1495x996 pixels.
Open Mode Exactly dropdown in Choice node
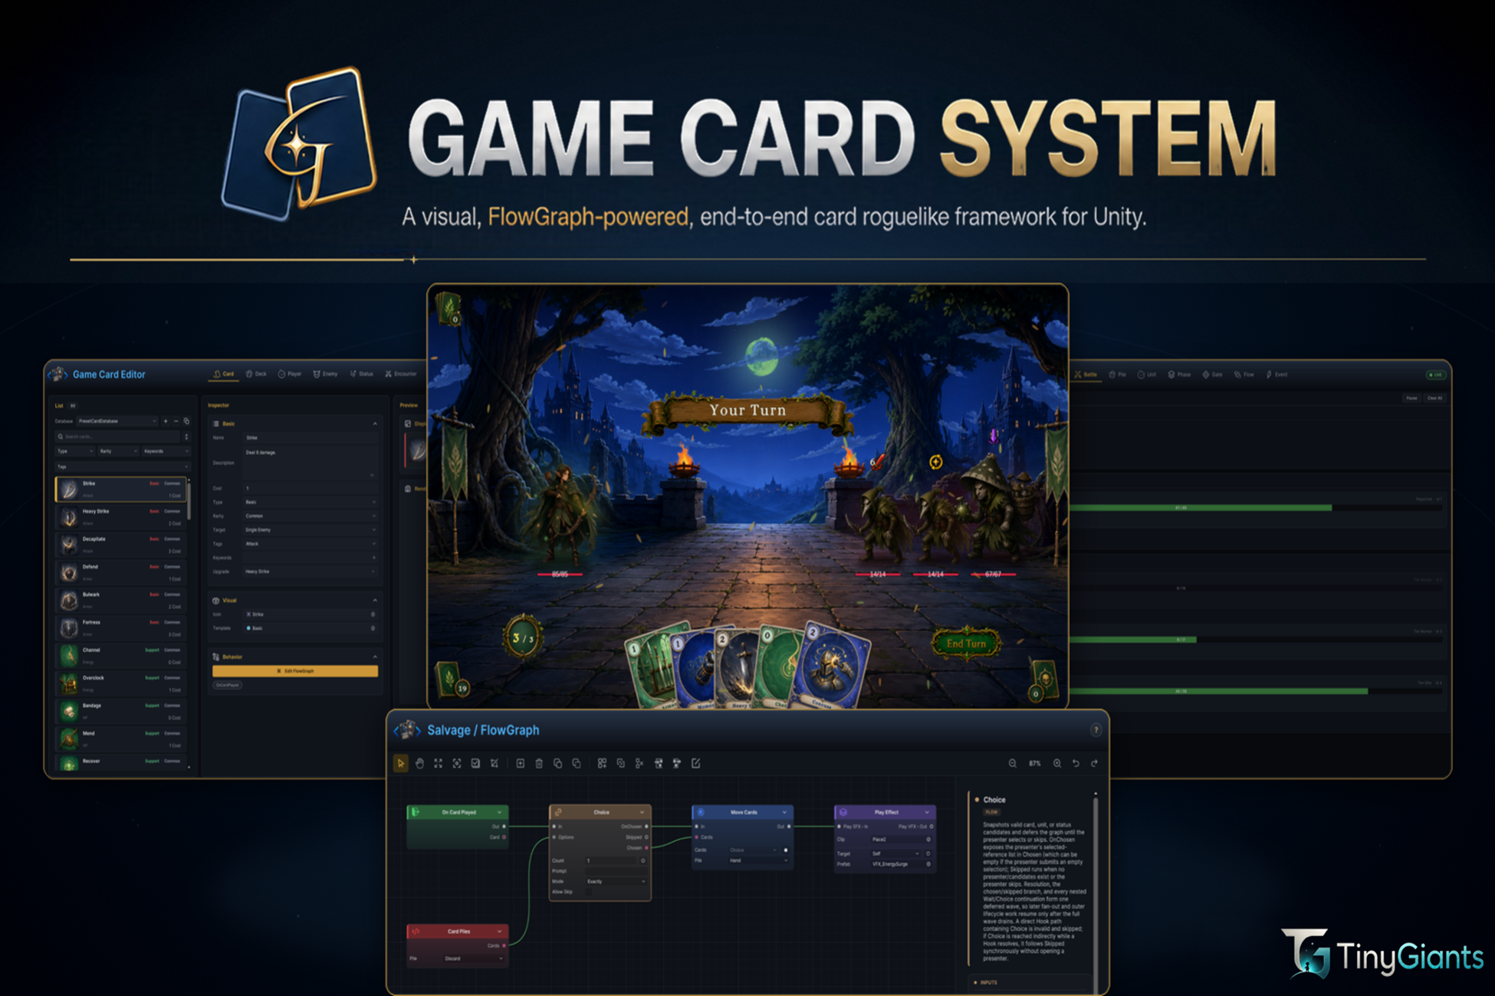point(616,882)
